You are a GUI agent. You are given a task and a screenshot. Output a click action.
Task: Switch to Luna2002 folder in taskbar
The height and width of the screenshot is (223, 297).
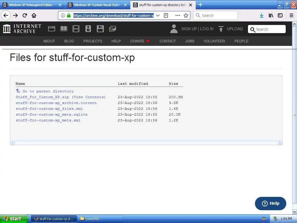click(x=100, y=219)
